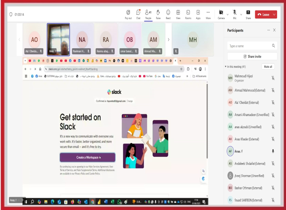
Task: Mute Anas. f using microphone icon
Action: click(273, 151)
